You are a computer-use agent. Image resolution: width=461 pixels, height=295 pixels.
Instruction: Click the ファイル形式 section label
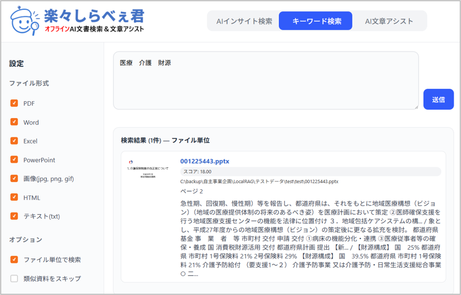tap(29, 83)
